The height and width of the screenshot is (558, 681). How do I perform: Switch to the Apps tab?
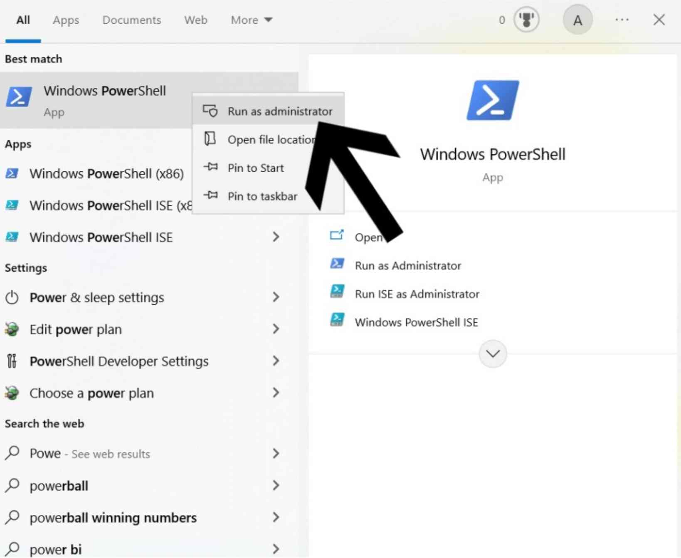pos(66,20)
